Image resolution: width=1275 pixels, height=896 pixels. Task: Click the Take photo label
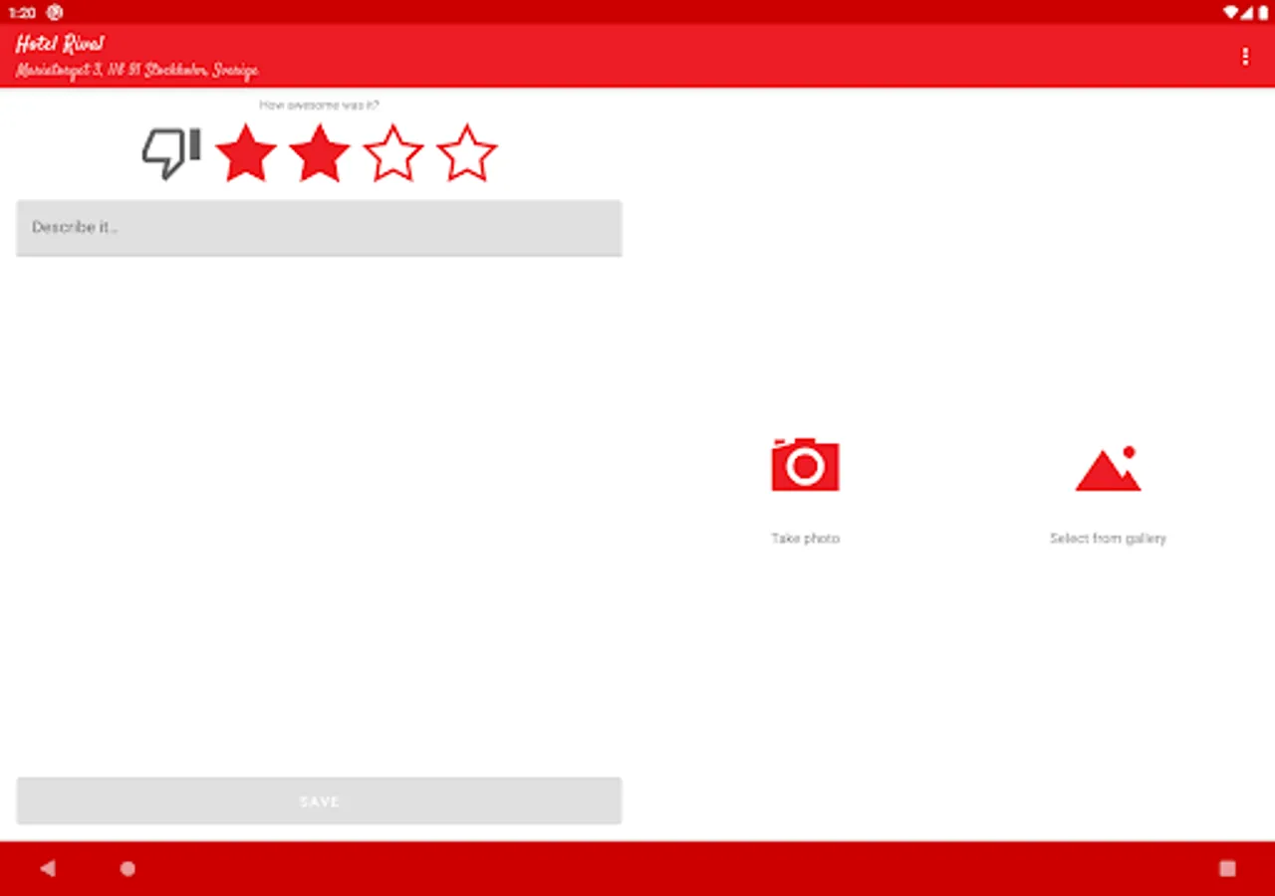[805, 539]
